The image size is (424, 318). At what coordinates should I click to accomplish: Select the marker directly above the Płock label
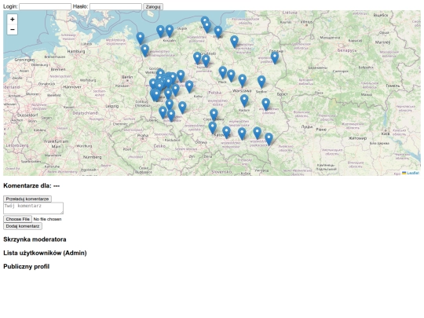[222, 73]
